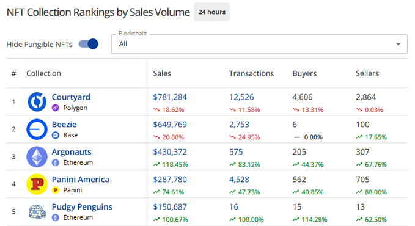Click the 24 hours time range button
This screenshot has height=226, width=415.
(x=211, y=12)
